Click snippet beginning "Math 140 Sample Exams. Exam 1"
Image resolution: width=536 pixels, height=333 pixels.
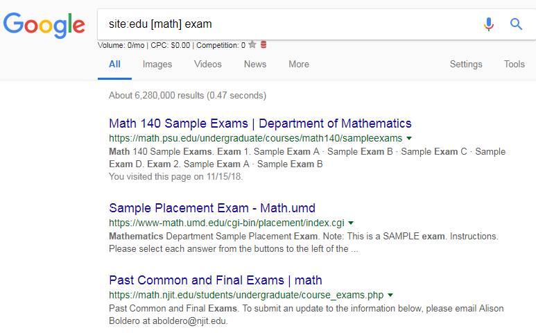307,157
